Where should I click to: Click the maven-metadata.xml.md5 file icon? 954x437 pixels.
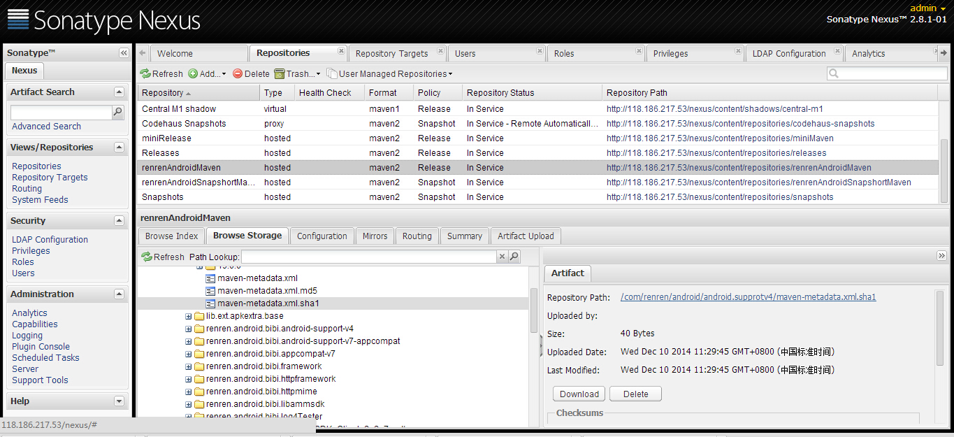point(211,291)
